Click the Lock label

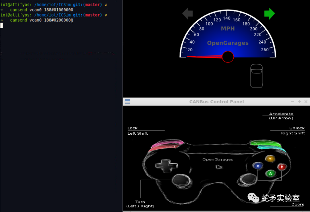tap(132, 128)
